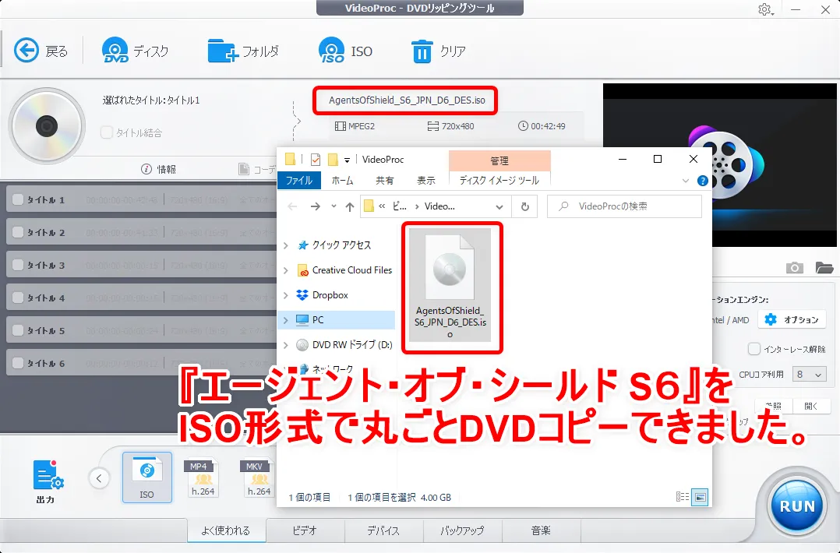Open VideoProc settings gear
The width and height of the screenshot is (840, 553).
764,9
